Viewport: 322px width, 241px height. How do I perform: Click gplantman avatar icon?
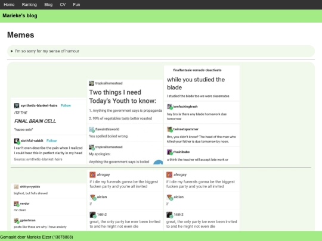[16, 221]
